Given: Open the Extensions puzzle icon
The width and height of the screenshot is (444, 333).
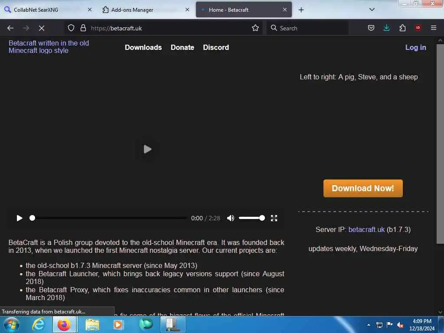Looking at the screenshot, I should [402, 28].
